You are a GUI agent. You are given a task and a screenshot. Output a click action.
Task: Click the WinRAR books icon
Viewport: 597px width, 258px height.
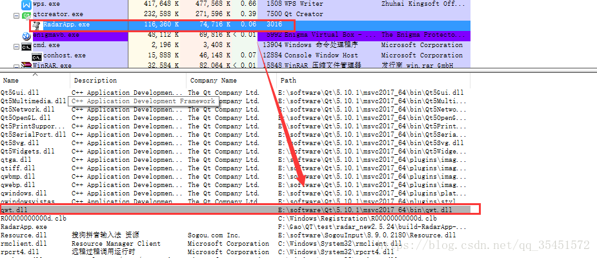click(26, 66)
